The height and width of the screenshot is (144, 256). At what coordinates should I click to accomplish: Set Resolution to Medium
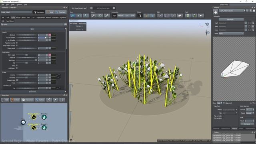[x=121, y=16]
